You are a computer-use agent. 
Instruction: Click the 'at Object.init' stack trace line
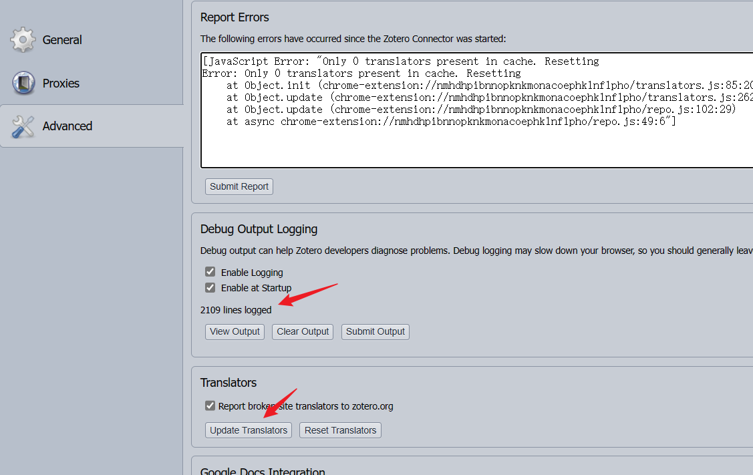(x=490, y=86)
